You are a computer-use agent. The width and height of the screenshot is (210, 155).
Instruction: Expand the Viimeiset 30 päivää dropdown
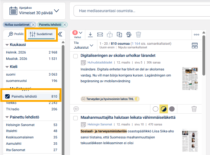(56, 11)
